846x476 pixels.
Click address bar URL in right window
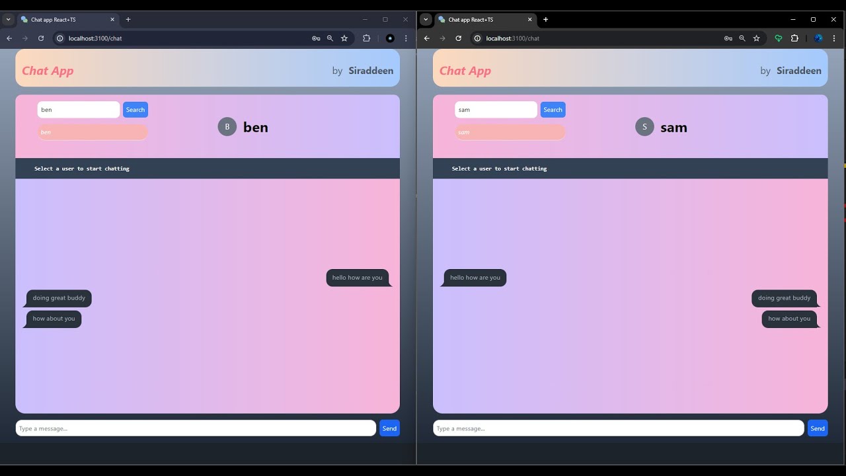point(513,38)
